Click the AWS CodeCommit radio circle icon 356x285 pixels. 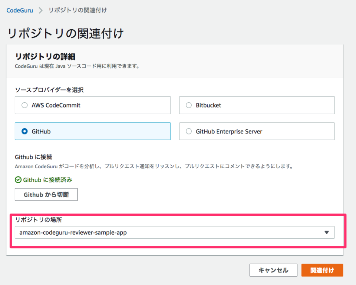(24, 105)
